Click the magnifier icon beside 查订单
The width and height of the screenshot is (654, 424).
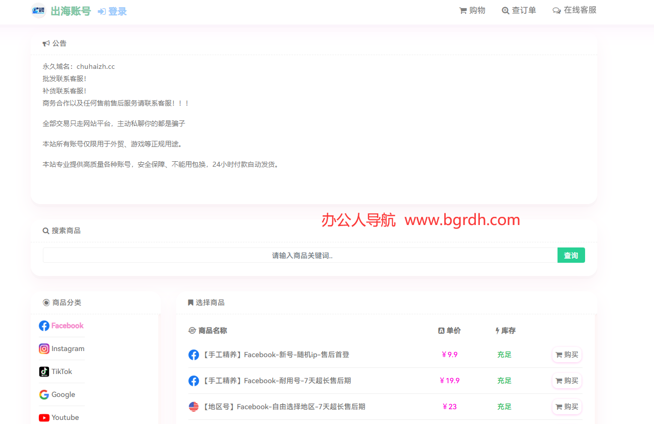(x=505, y=10)
